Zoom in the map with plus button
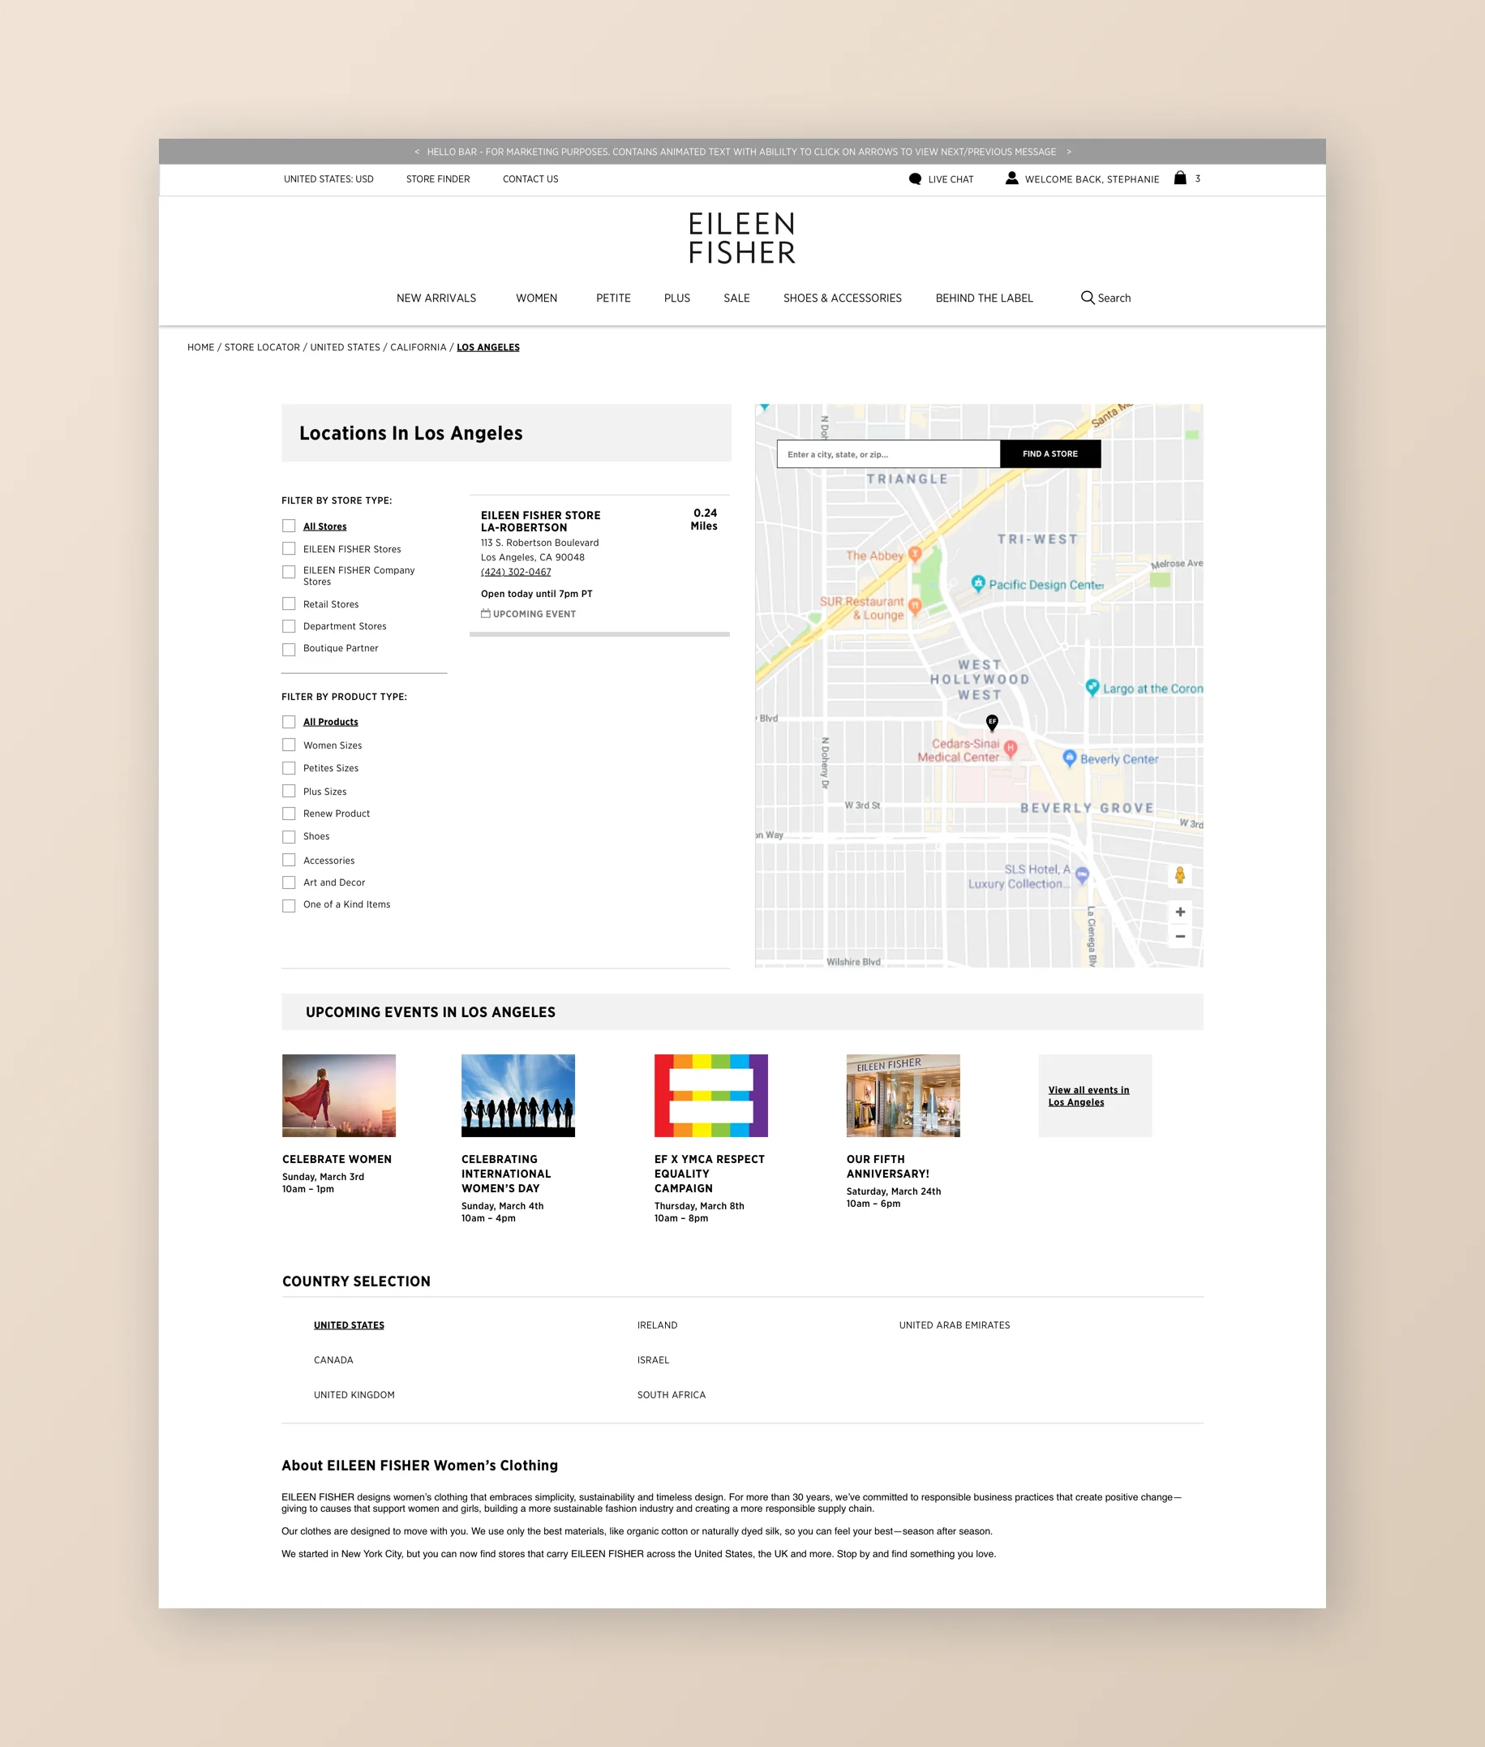Viewport: 1485px width, 1747px height. [x=1180, y=912]
